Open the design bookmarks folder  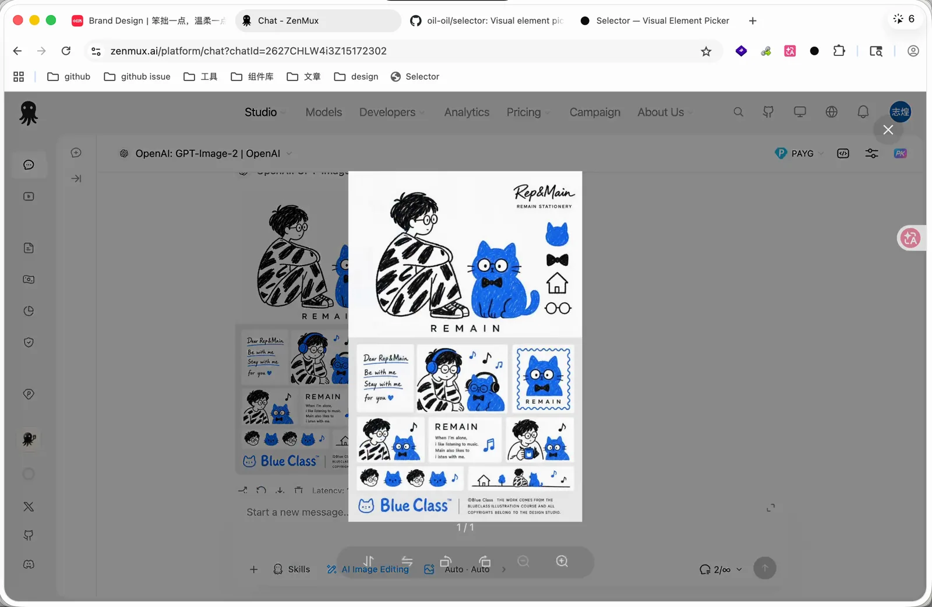(x=356, y=76)
